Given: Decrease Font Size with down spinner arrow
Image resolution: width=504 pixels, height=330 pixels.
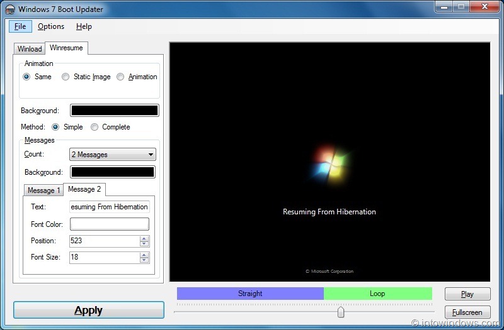Looking at the screenshot, I should (144, 260).
